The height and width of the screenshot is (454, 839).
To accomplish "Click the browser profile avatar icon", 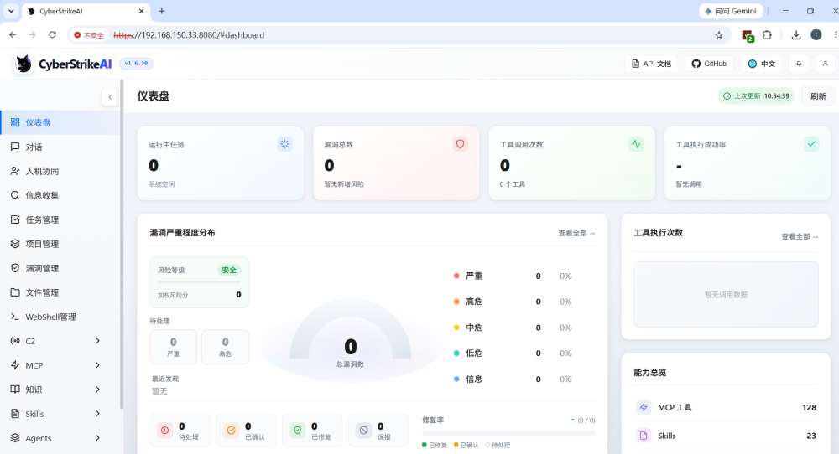I will pyautogui.click(x=816, y=34).
